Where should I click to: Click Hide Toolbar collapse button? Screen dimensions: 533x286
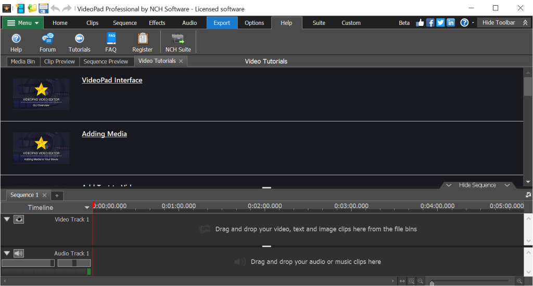504,23
